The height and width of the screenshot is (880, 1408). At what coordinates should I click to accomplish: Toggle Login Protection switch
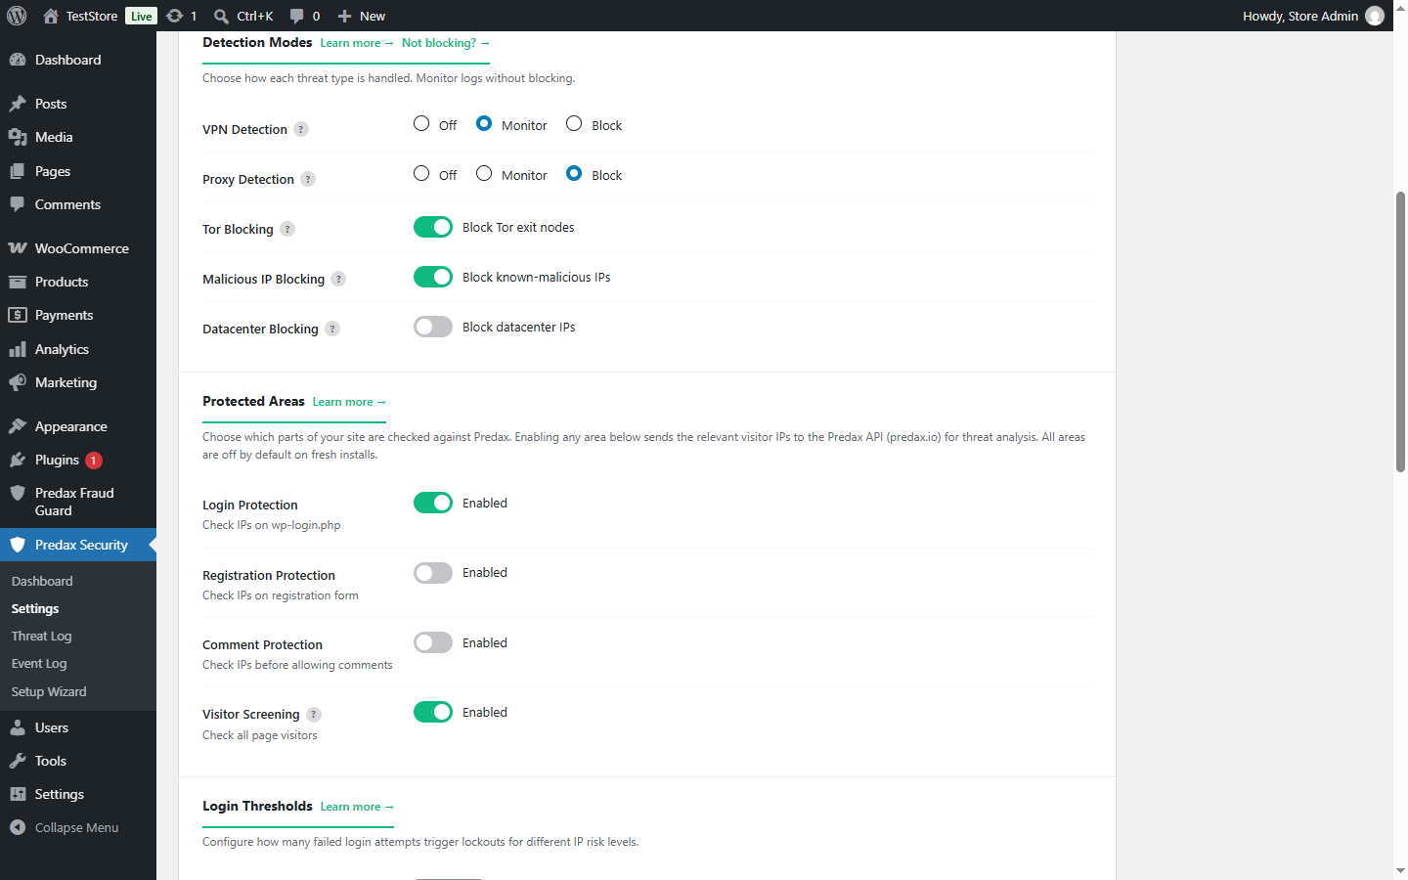[433, 503]
